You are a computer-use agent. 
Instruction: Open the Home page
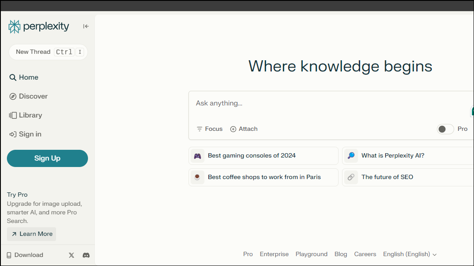(x=24, y=77)
